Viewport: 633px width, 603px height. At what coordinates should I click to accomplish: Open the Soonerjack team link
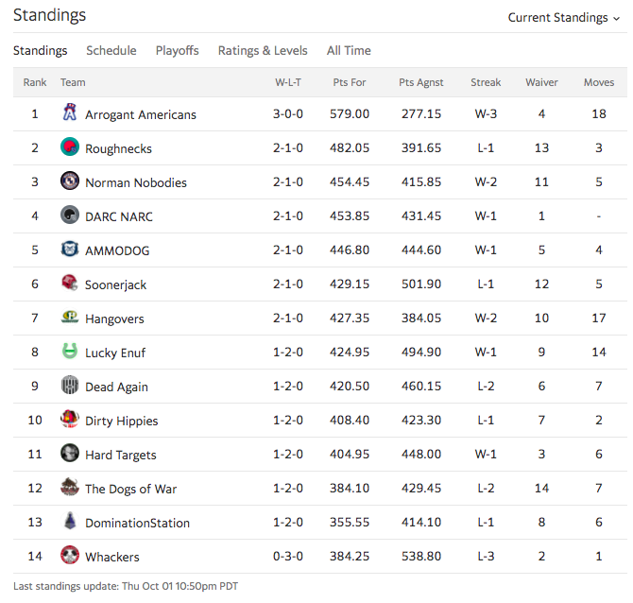point(115,284)
